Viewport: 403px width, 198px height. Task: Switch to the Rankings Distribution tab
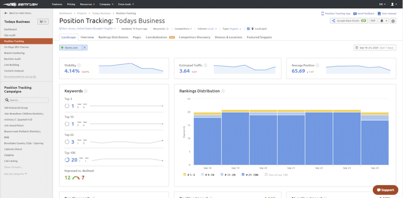pos(113,37)
